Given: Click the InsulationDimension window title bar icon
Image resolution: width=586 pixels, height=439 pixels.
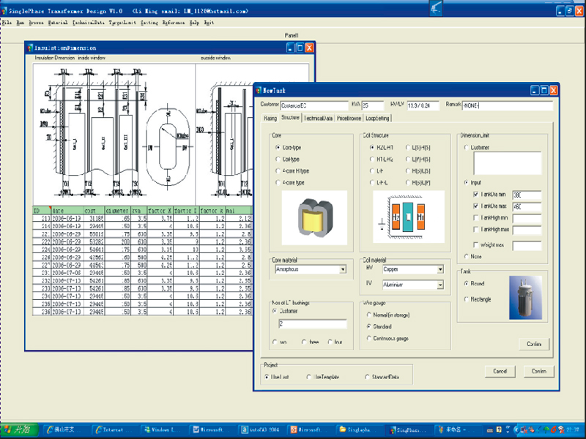Looking at the screenshot, I should 29,46.
